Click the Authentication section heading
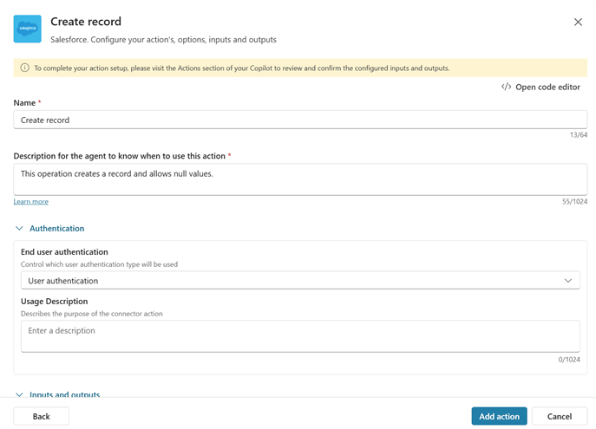This screenshot has height=429, width=596. pyautogui.click(x=57, y=229)
